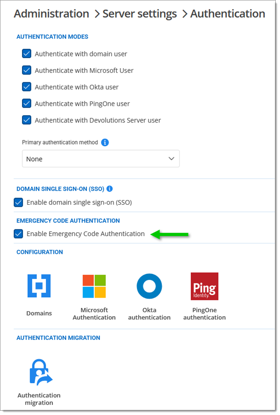Click the Authentication breadcrumb label
The width and height of the screenshot is (280, 415).
coord(228,14)
